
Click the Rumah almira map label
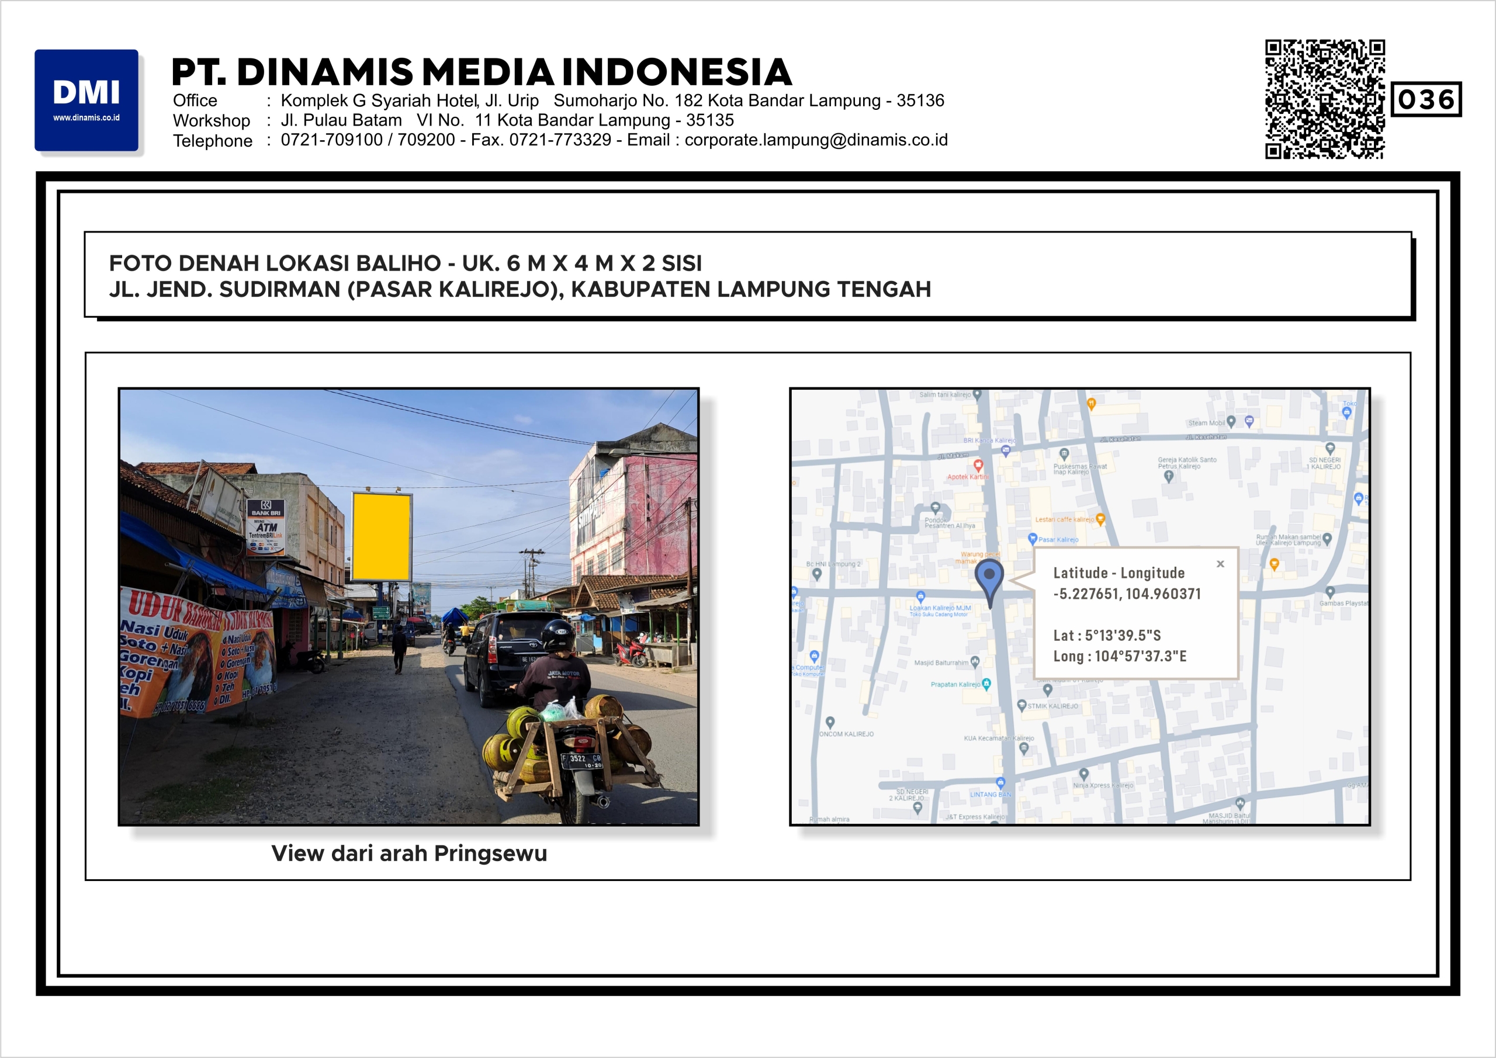(x=829, y=820)
